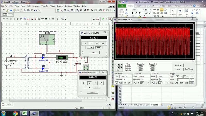Click the green Excel File button
206x116 pixels.
point(122,6)
